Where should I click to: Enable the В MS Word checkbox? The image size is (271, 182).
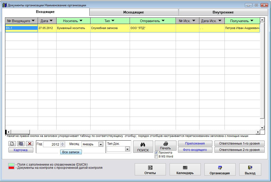pyautogui.click(x=156, y=156)
